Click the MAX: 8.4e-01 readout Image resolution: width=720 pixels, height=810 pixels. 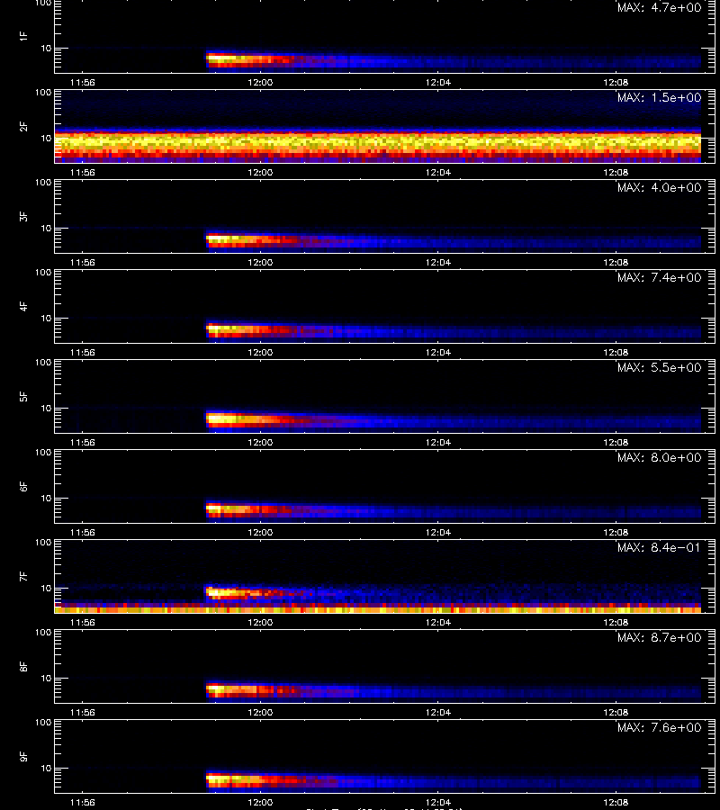[659, 547]
